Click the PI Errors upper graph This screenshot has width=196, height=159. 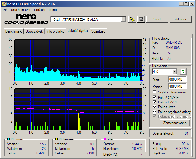pyautogui.click(x=78, y=60)
